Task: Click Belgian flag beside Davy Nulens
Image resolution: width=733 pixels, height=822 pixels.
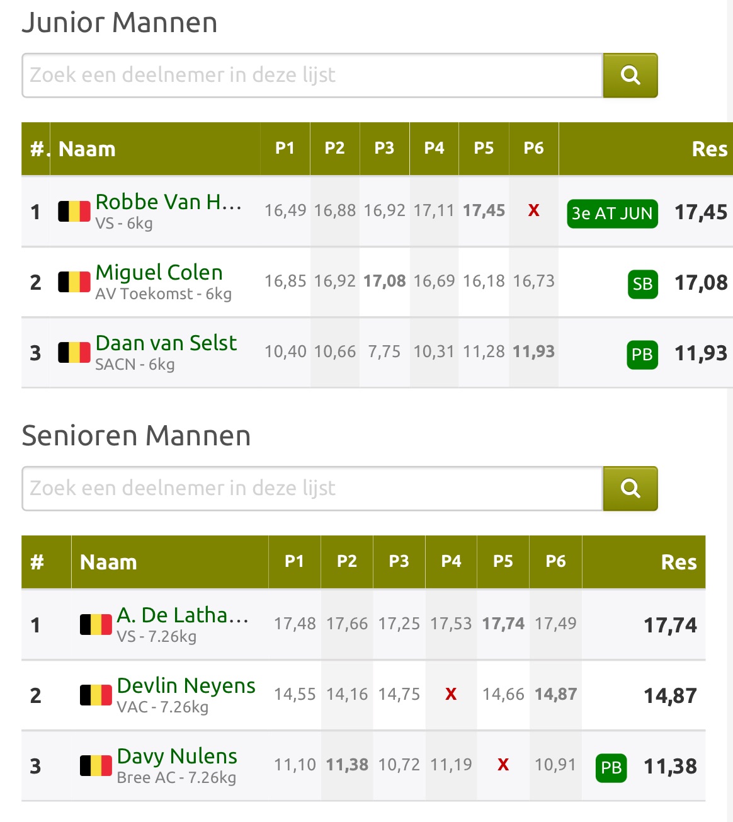Action: click(x=96, y=766)
